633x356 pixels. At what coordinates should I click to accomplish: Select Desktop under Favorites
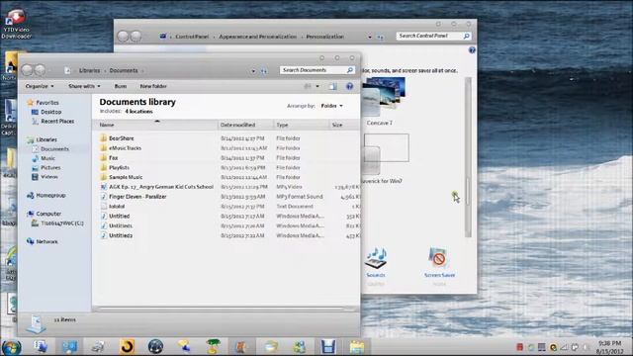[46, 112]
